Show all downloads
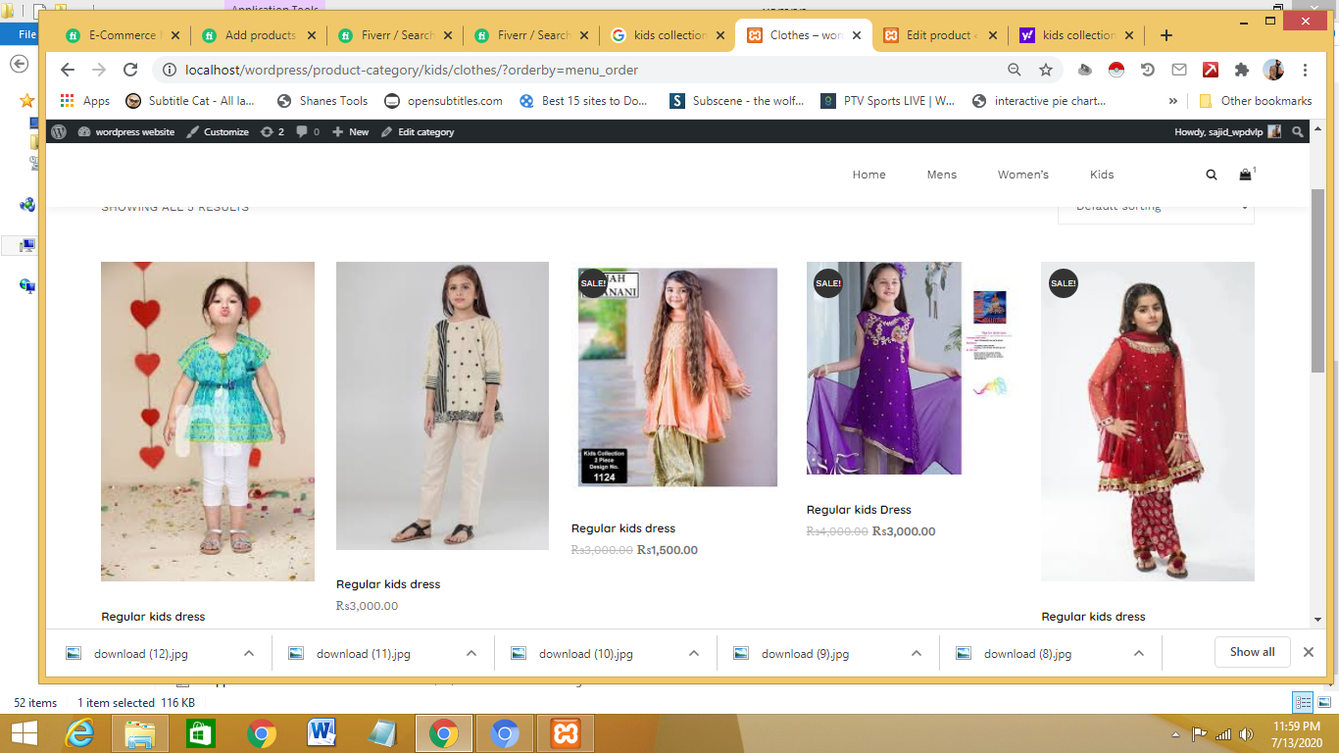Image resolution: width=1339 pixels, height=753 pixels. pyautogui.click(x=1252, y=651)
